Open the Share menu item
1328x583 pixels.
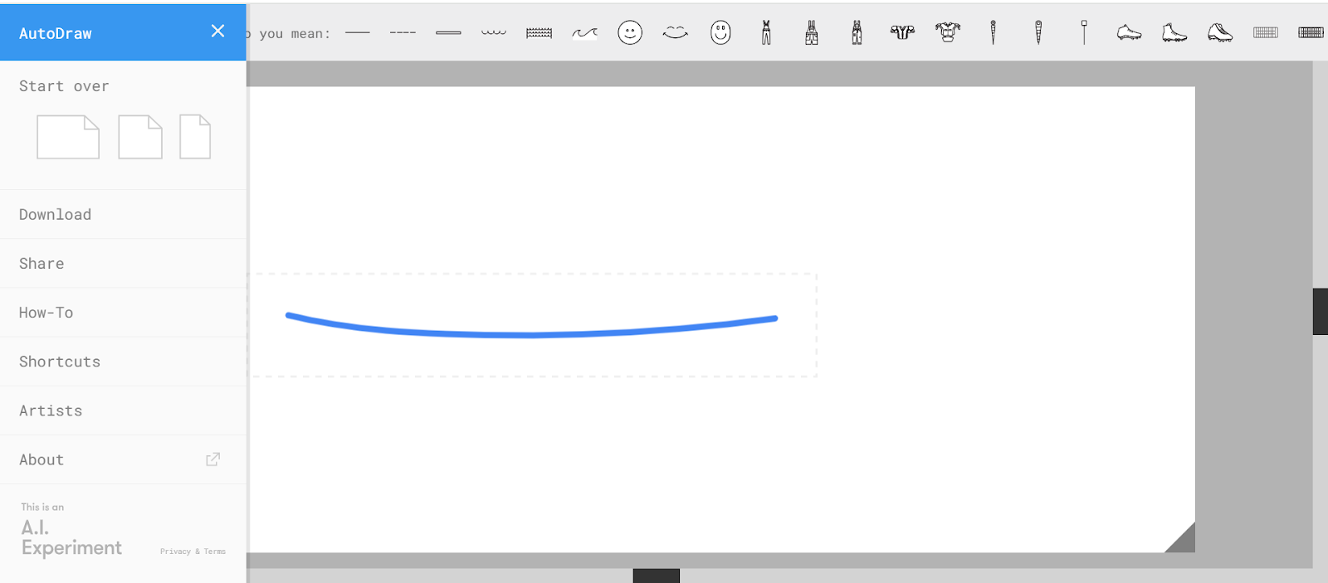pos(41,264)
